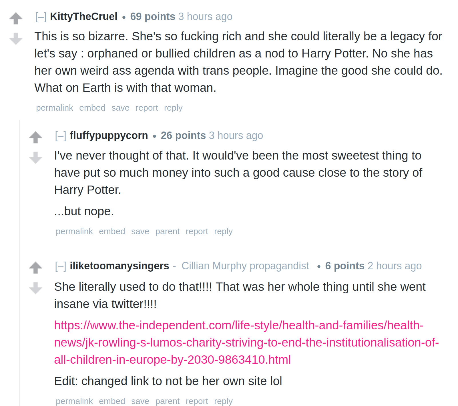Save KittyTheCruel's comment

click(120, 108)
